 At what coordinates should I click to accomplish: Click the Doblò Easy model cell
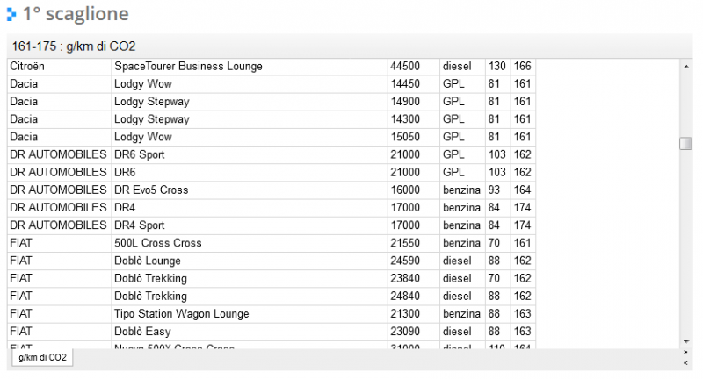(x=142, y=332)
